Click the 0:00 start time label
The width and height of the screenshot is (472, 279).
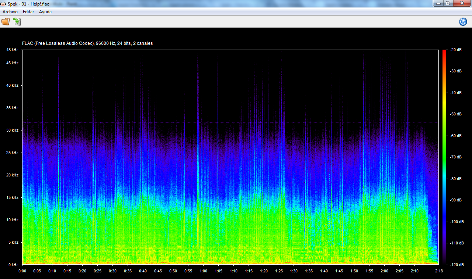(22, 271)
